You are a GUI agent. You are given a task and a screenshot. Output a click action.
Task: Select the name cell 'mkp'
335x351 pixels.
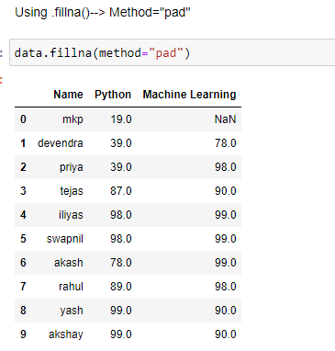[73, 119]
